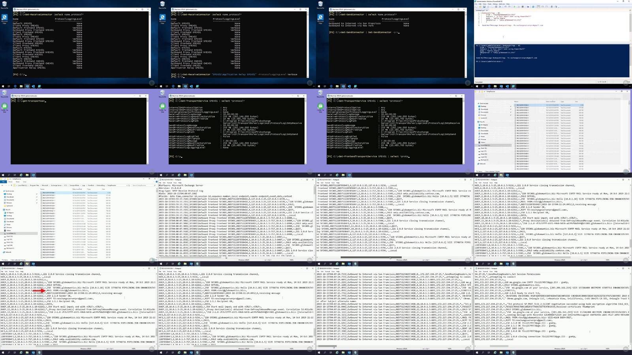Viewport: 632px width, 355px height.
Task: Click Microsoft in the Explorer address breadcrumb
Action: [45, 185]
